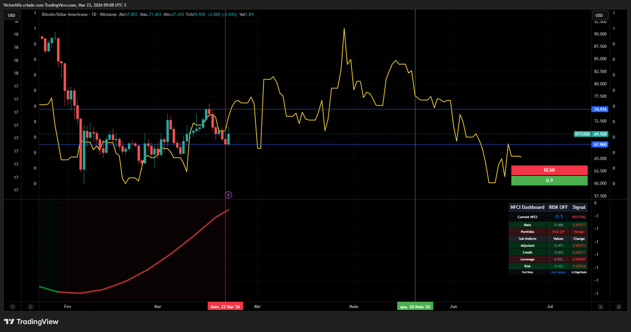The image size is (631, 332).
Task: Click the Maio month label on time axis
Action: pos(354,306)
